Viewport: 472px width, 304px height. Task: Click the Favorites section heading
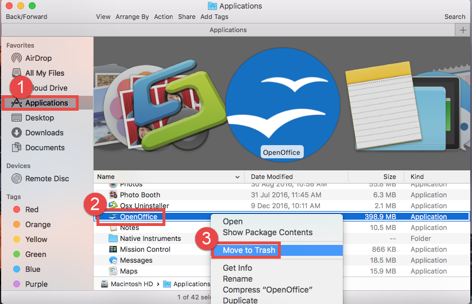click(20, 45)
